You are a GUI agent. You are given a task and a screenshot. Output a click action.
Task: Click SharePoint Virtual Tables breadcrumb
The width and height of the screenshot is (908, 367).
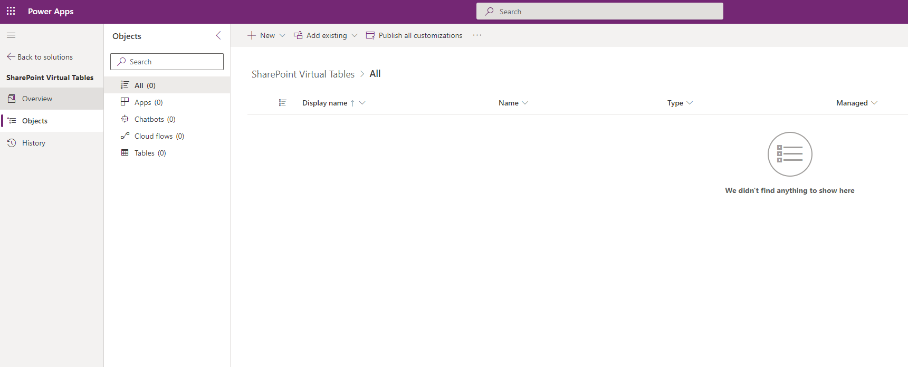coord(303,74)
